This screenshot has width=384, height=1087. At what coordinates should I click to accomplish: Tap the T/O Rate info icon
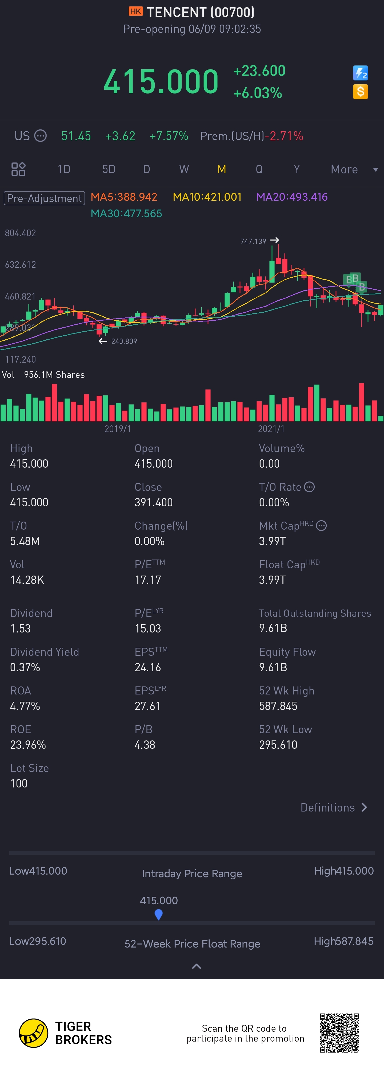[x=310, y=487]
